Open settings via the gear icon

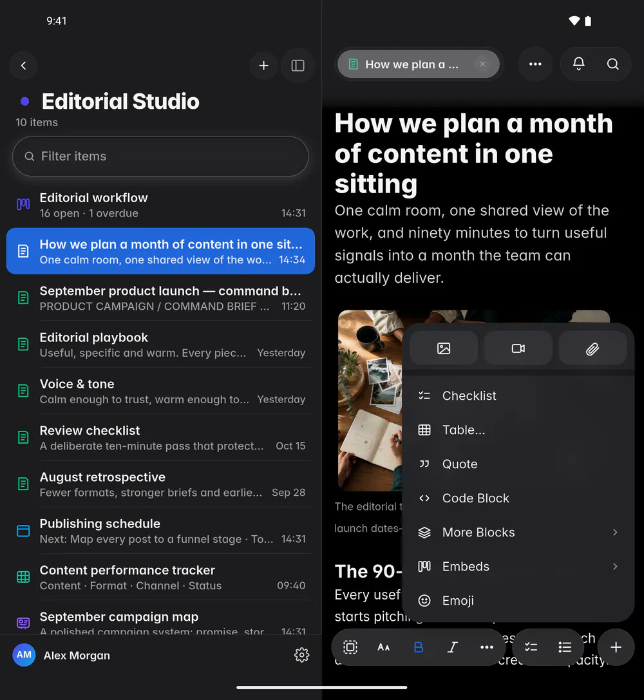click(301, 655)
